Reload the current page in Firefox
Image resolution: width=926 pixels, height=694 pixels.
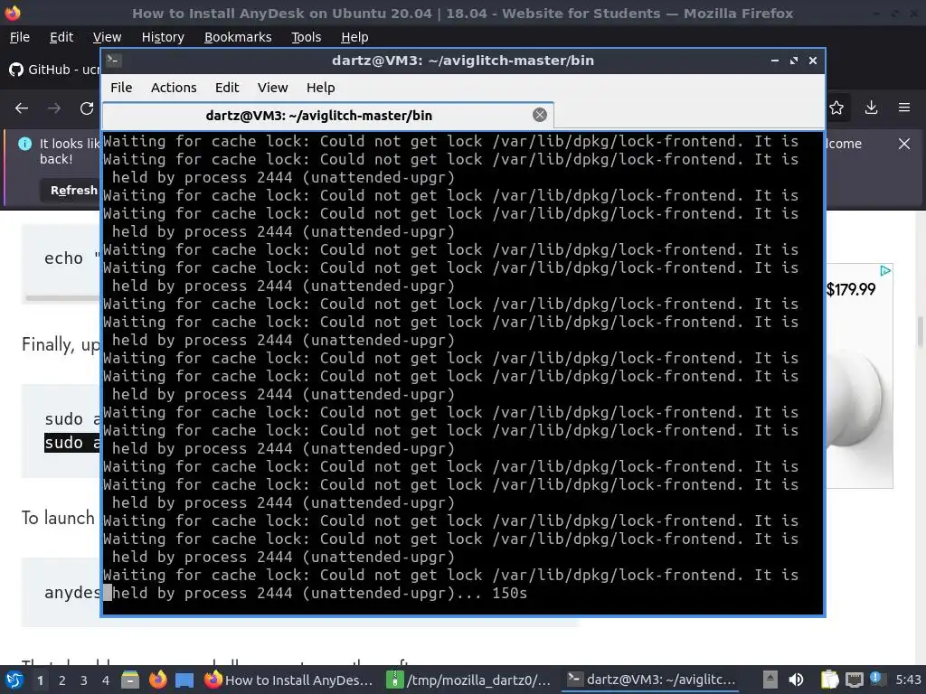click(87, 108)
